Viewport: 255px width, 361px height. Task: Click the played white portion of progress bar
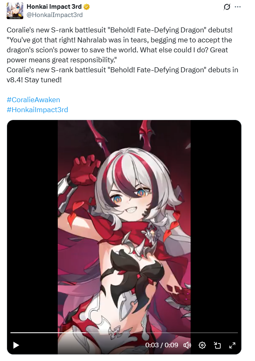[x=48, y=332]
